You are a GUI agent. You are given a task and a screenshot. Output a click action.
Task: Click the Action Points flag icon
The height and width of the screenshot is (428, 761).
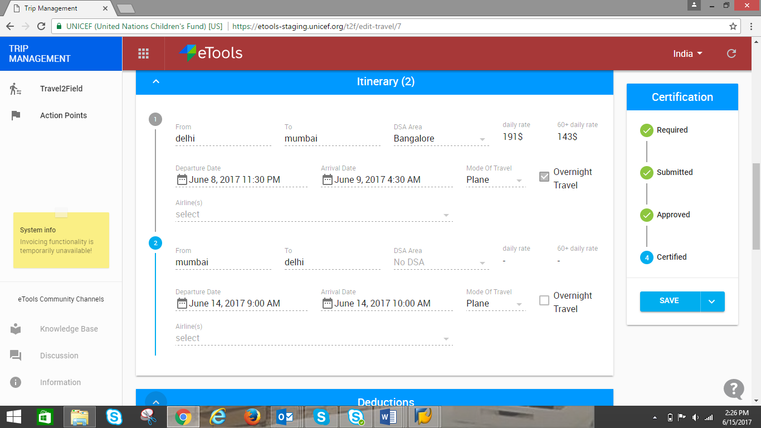15,115
